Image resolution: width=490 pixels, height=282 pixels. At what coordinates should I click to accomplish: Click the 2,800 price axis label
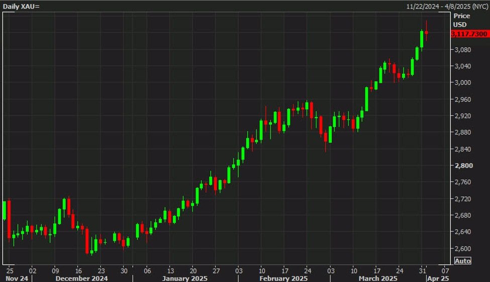[462, 166]
